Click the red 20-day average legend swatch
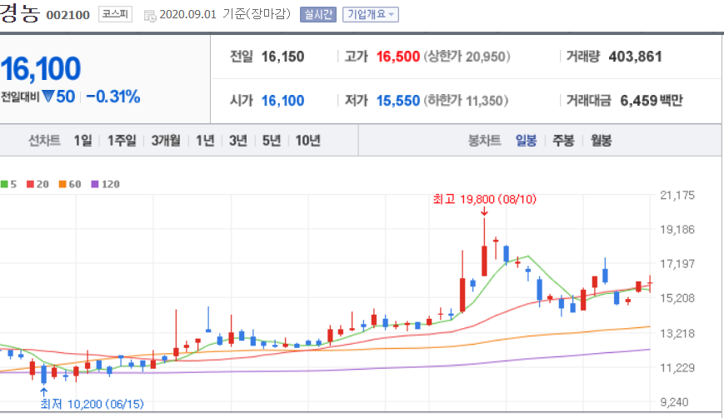 pyautogui.click(x=31, y=184)
